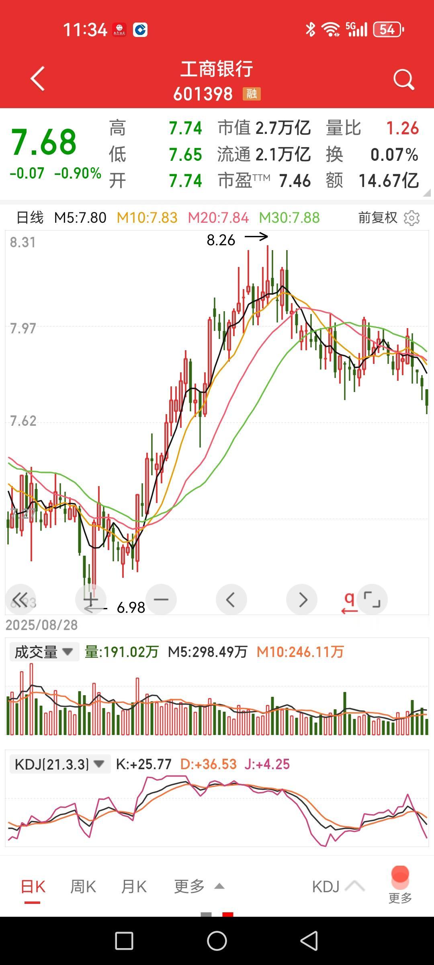Expand quote details corner triangle
This screenshot has height=965, width=434.
pos(427,193)
